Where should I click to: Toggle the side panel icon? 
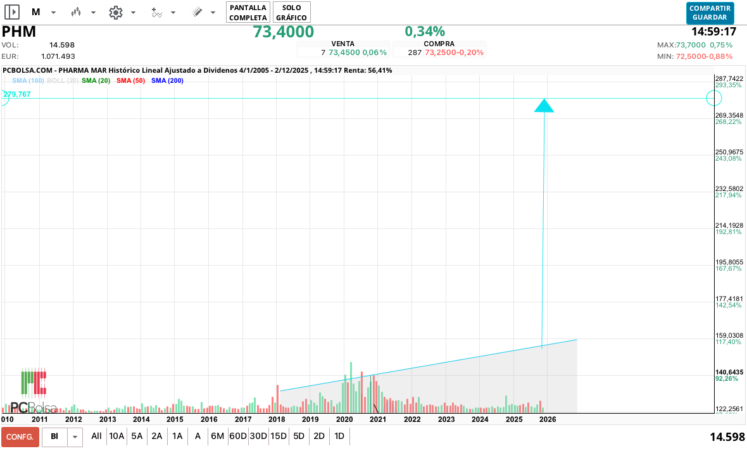(12, 12)
